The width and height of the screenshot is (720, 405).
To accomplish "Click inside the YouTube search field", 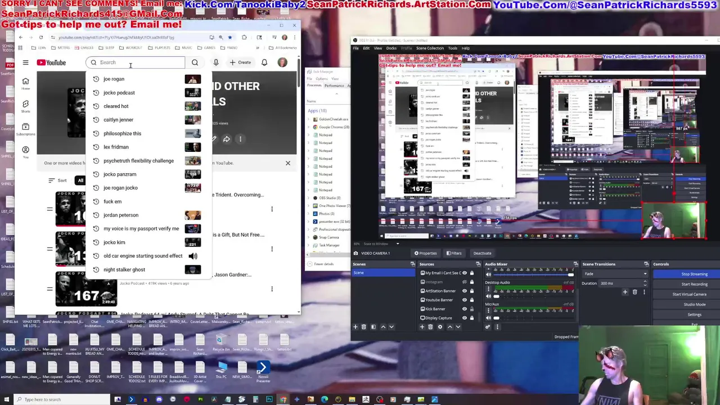I will [136, 62].
